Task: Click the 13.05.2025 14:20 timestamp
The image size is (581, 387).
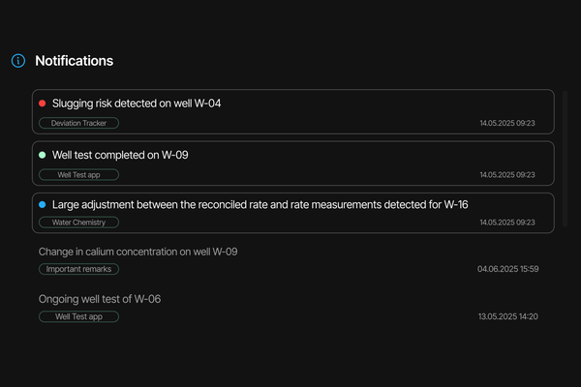Action: (507, 316)
